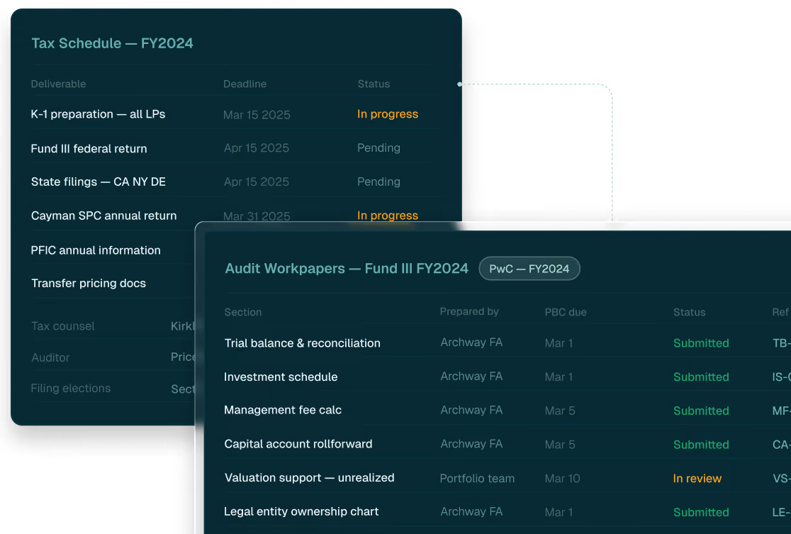Click the 'Mar 15 2025' deadline

click(257, 115)
